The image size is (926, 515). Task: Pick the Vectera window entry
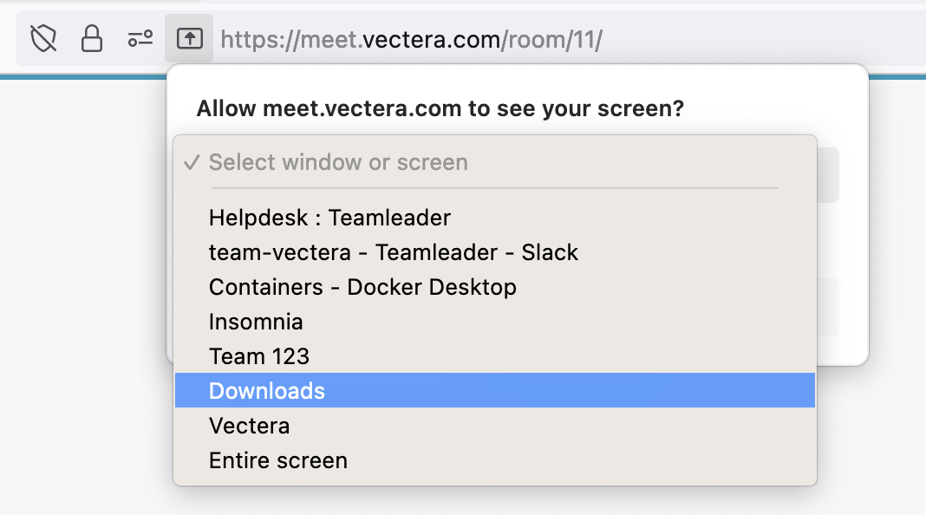(495, 426)
